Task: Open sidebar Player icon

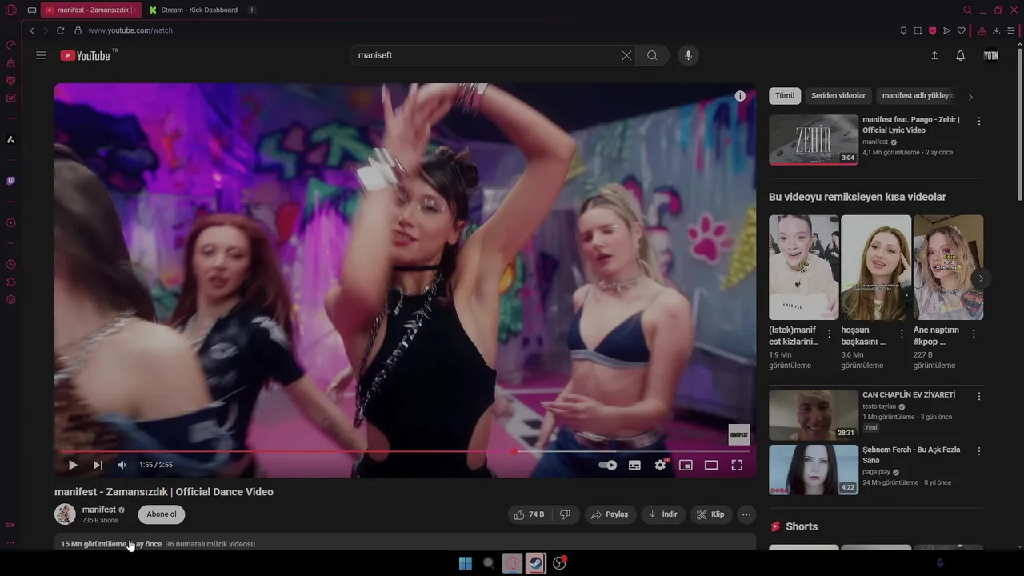Action: (11, 222)
